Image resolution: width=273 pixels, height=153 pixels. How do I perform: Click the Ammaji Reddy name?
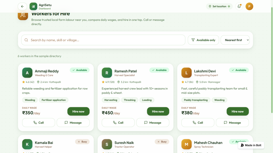47,71
